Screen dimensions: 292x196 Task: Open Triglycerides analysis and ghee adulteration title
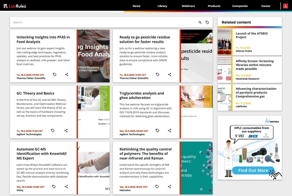142,95
